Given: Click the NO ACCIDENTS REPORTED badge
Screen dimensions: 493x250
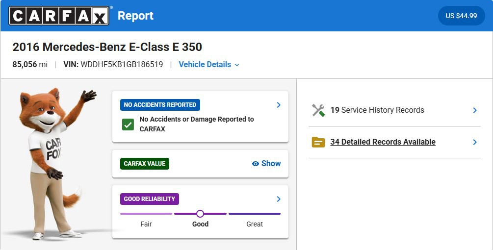Looking at the screenshot, I should (x=160, y=105).
